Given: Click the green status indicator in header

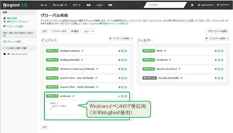Looking at the screenshot, I should (x=192, y=5).
